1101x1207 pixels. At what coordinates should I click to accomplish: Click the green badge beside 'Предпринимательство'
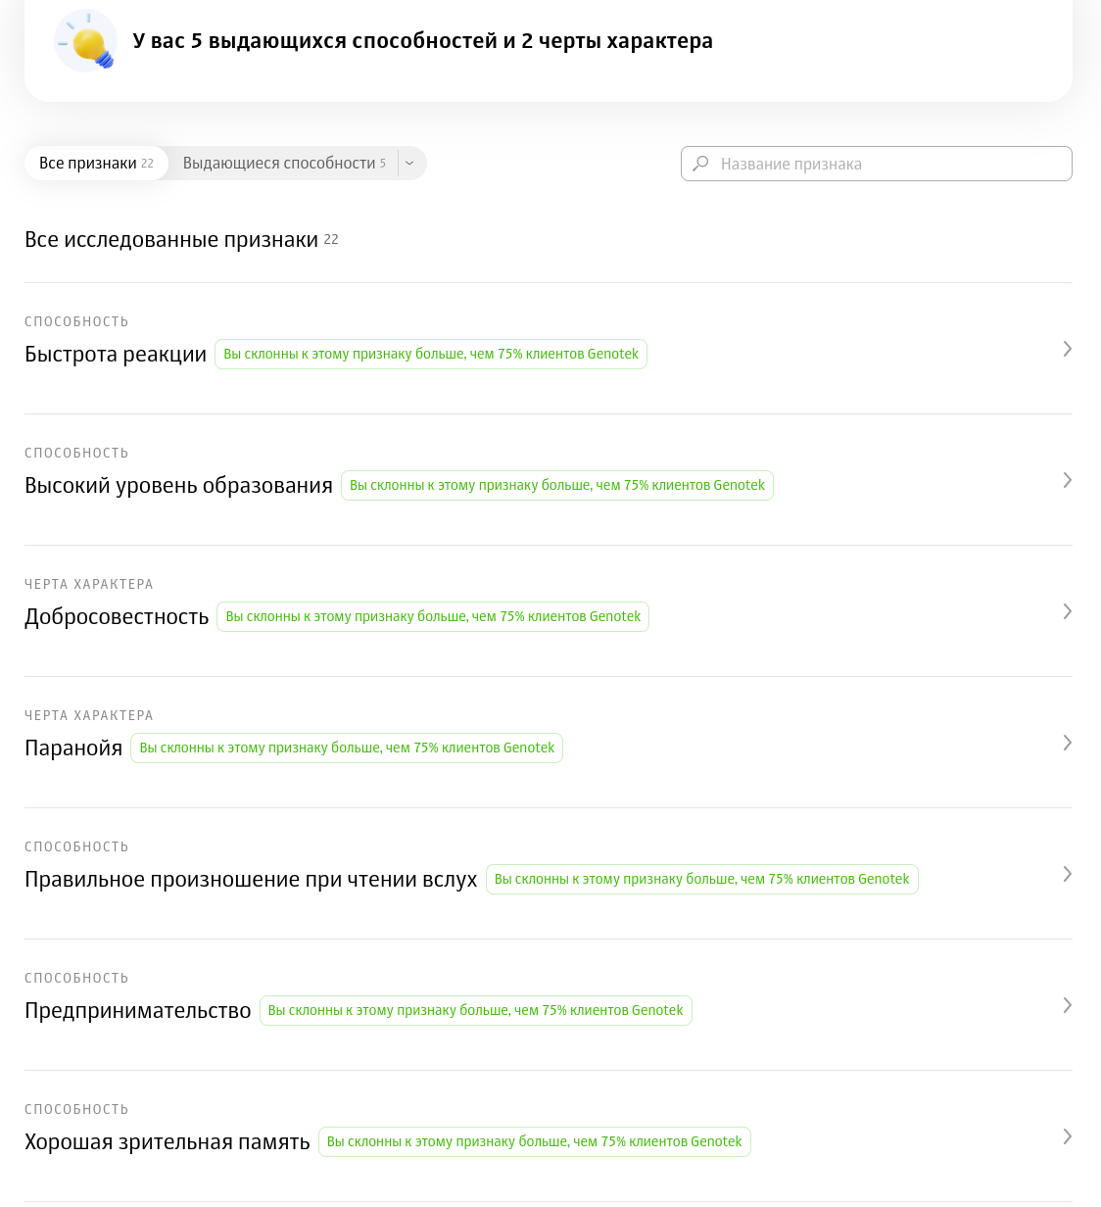[475, 1010]
